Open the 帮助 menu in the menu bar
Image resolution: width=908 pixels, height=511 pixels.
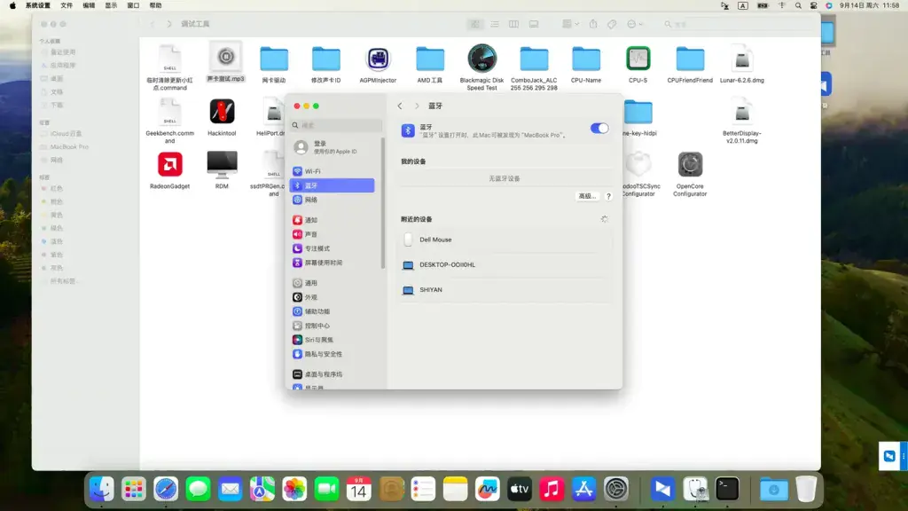tap(155, 5)
